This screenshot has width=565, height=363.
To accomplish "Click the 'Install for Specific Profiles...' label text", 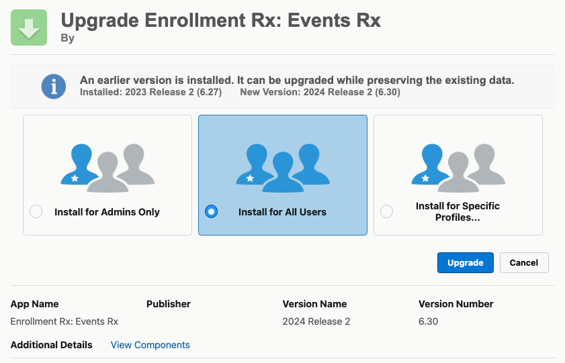I will click(x=458, y=212).
